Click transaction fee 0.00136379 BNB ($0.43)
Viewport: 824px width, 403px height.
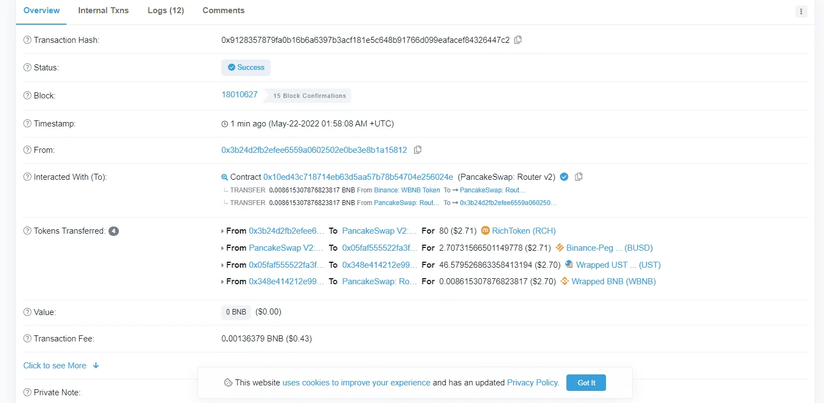[x=267, y=339]
